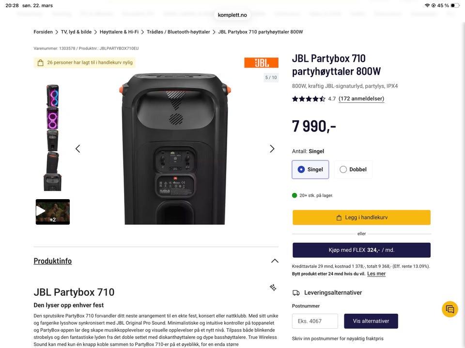Open TV, lyd & bilde breadcrumb
The image size is (465, 348).
[x=76, y=32]
